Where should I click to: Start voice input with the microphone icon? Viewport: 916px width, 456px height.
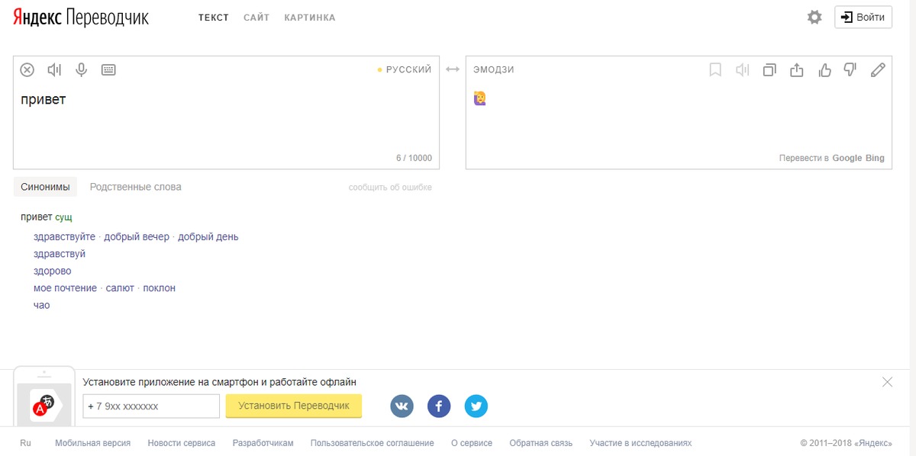(x=81, y=70)
